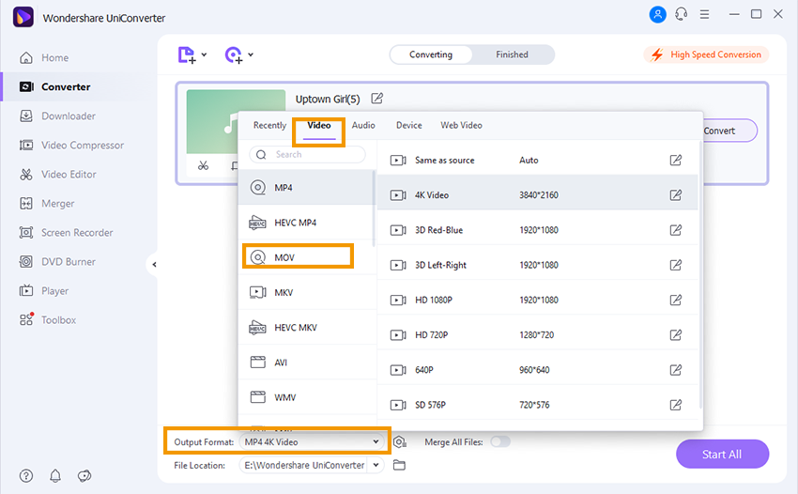Expand the Add Files dropdown arrow
This screenshot has width=798, height=494.
(x=204, y=54)
